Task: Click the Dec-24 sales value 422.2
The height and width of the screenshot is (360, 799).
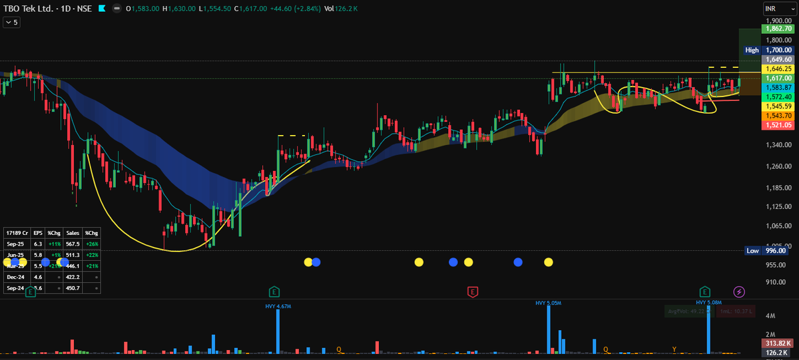Action: pos(73,275)
